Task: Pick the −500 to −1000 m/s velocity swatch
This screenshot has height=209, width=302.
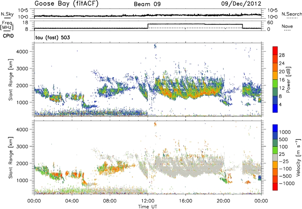Action: tap(275, 179)
